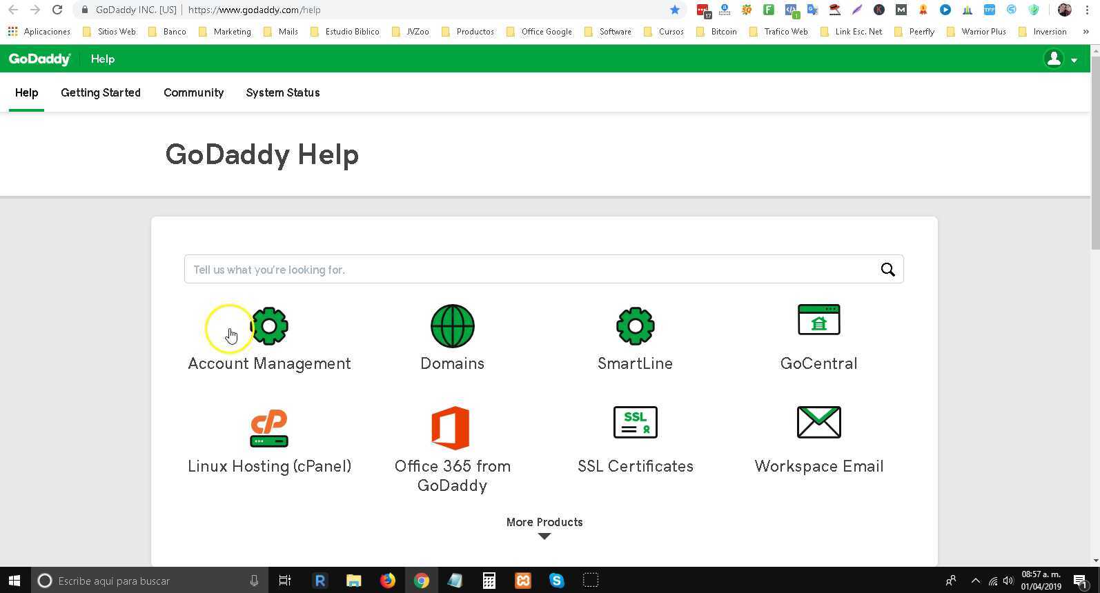Bookmark this page with the star icon
1100x593 pixels.
tap(675, 10)
